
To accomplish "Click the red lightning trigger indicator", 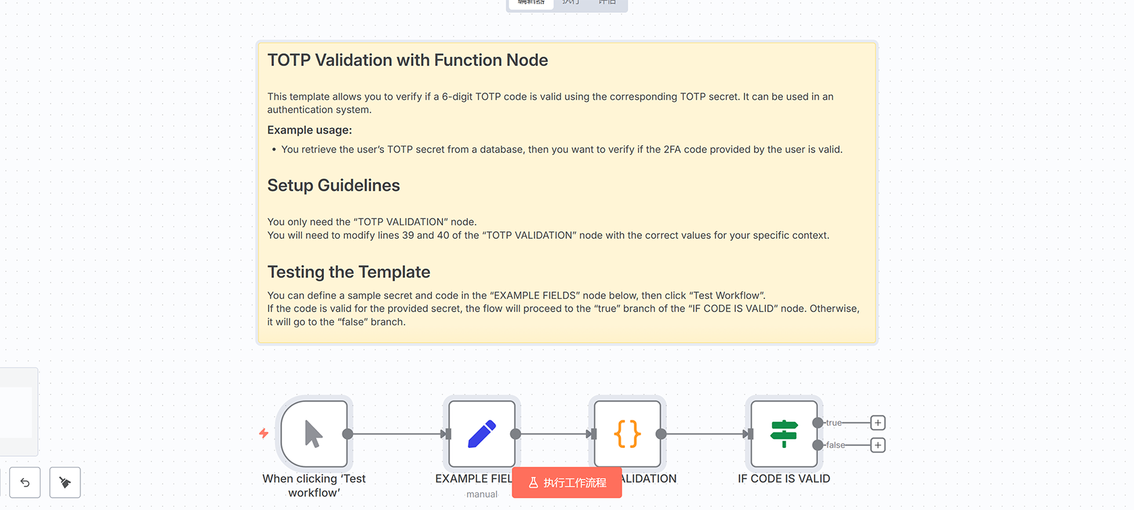I will point(264,433).
